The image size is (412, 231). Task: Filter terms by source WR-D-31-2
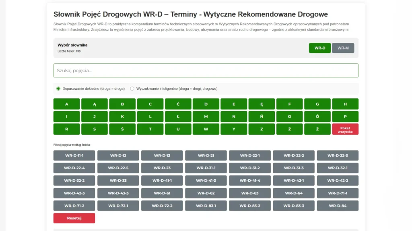249,168
